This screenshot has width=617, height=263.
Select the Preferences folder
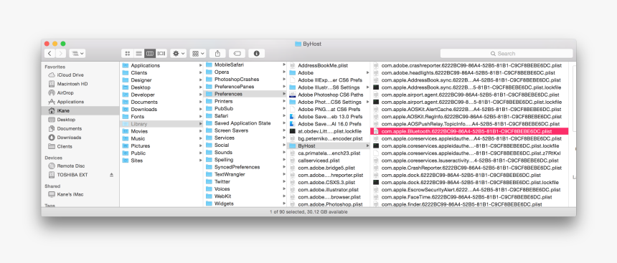(245, 94)
